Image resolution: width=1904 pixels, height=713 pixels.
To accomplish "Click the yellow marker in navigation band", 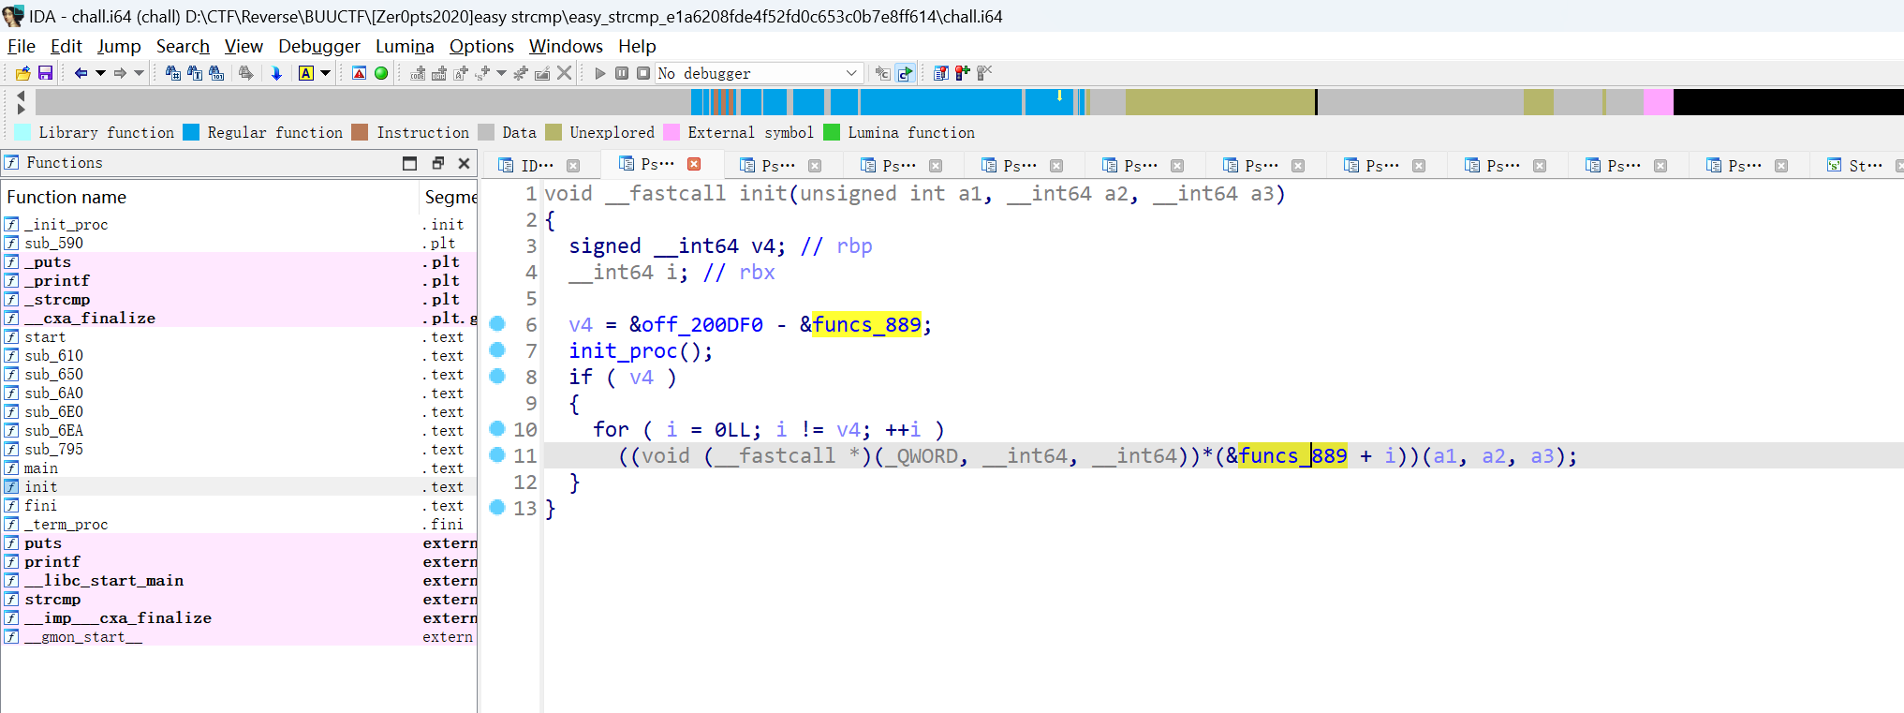I will 1059,96.
